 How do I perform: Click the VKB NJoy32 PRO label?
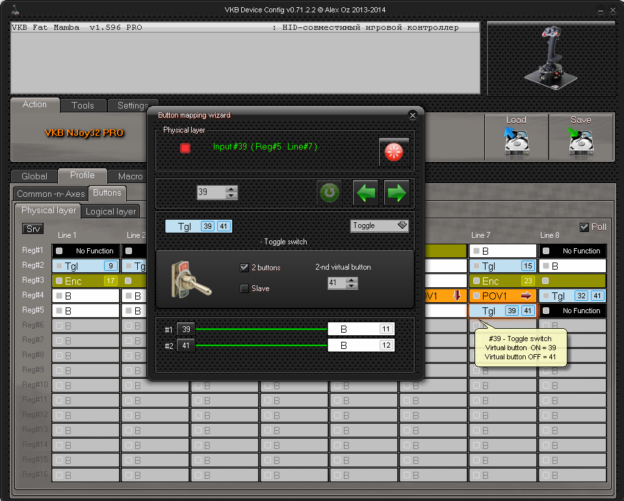pos(84,133)
